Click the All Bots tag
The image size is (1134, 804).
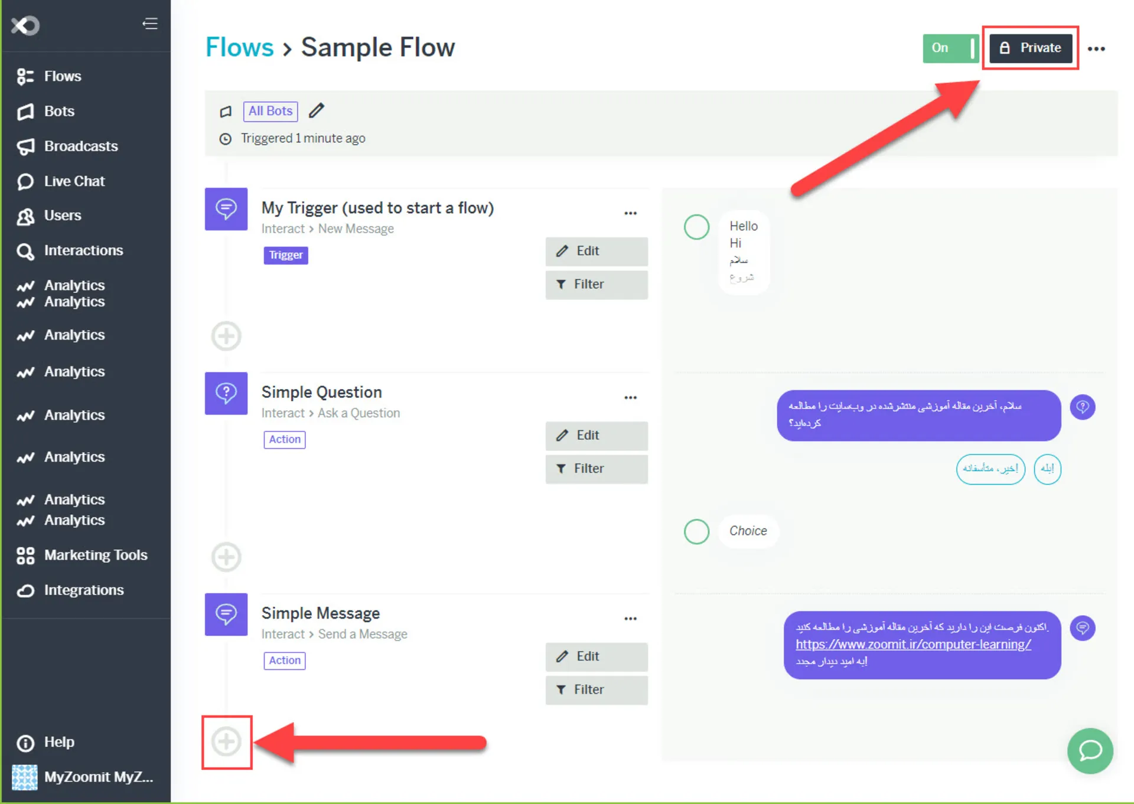[270, 111]
